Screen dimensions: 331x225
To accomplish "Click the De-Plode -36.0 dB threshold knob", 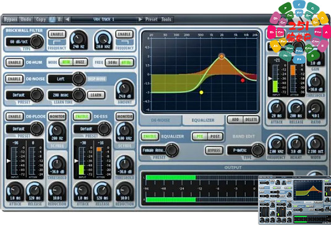I will click(57, 165).
